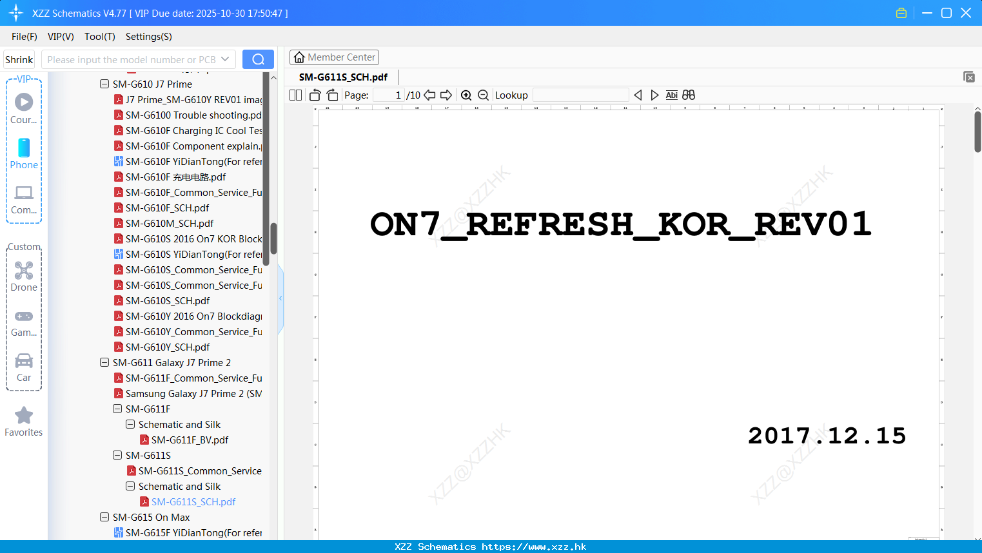Open the Tool(T) menu

click(100, 37)
